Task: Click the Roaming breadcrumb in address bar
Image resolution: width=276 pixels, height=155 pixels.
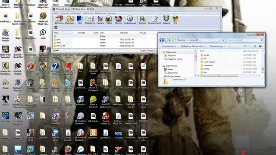Action: click(x=181, y=40)
